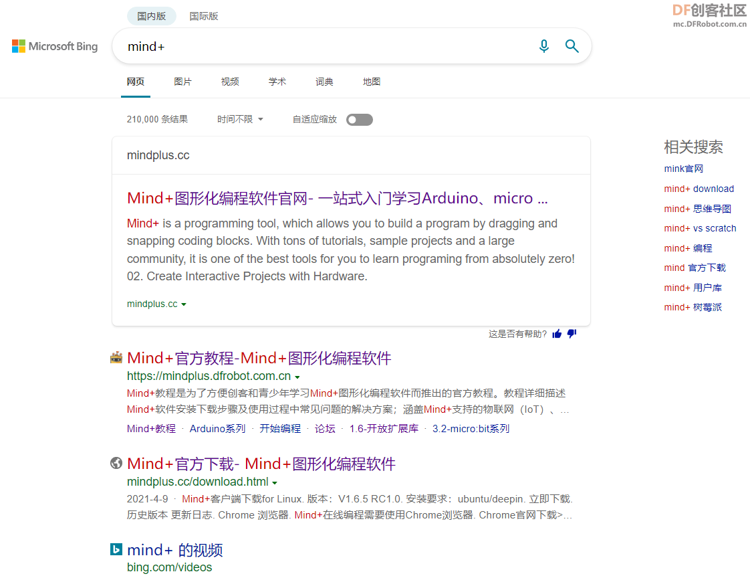Screen dimensions: 750x576
Task: Click the 论坛 sublink
Action: click(325, 429)
